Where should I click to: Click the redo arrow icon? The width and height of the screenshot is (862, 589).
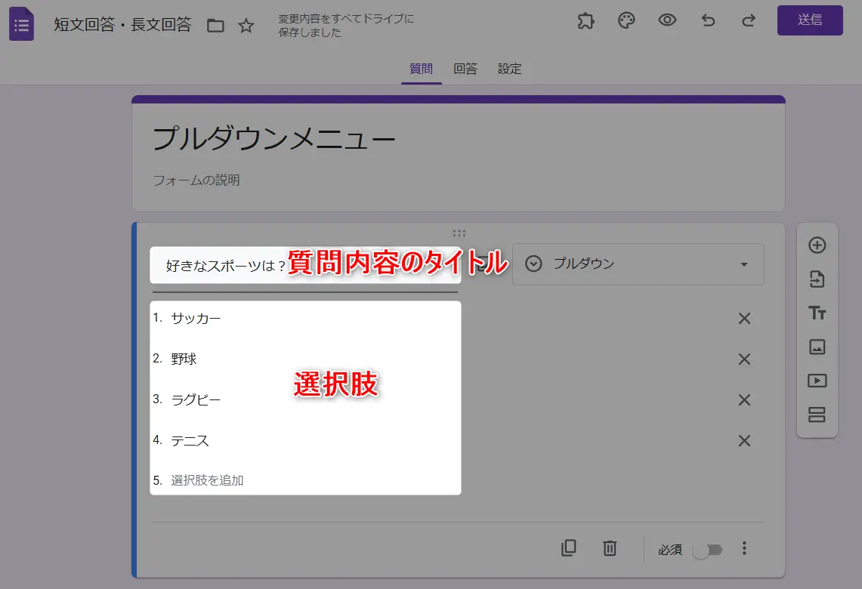coord(748,21)
